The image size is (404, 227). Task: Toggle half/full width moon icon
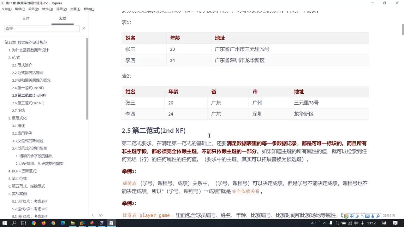[x=357, y=216]
